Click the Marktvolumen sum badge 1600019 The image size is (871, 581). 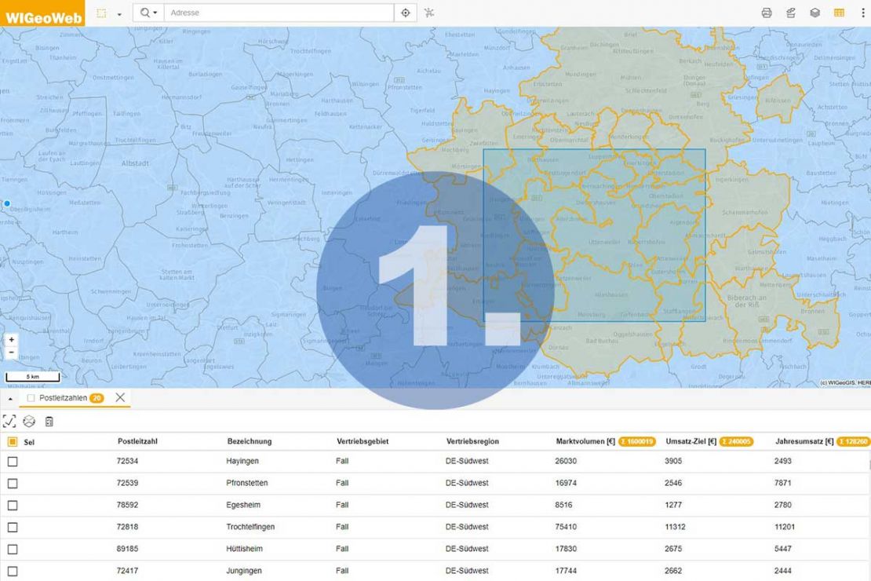[x=637, y=441]
